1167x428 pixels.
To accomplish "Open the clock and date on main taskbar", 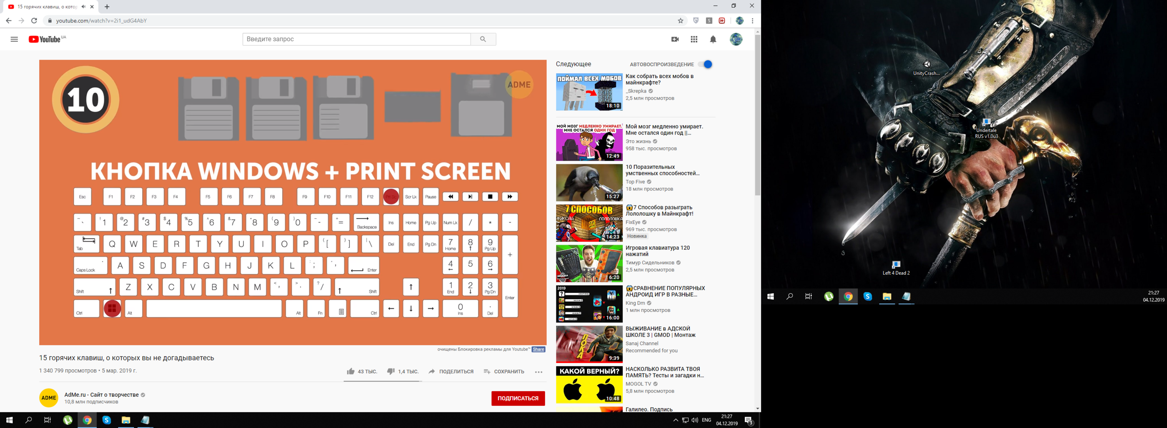I will pos(726,420).
